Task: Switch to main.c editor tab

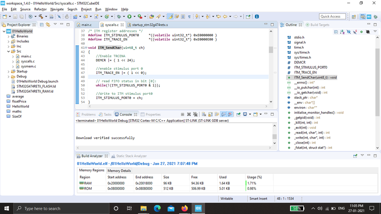Action: coord(86,25)
